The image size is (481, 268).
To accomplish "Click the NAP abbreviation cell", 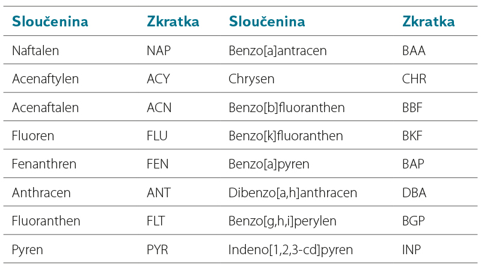I will pyautogui.click(x=159, y=50).
